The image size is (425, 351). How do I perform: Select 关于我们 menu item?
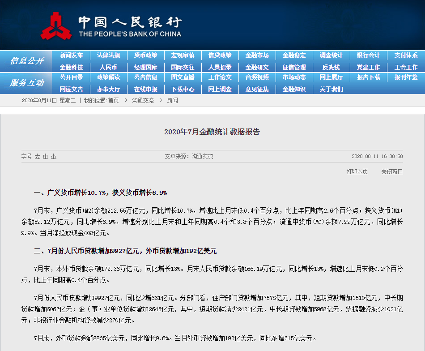coord(331,89)
